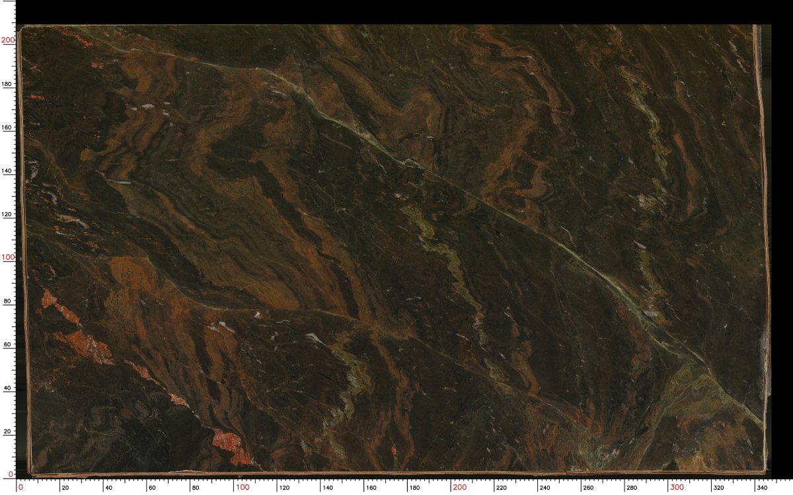Click the red 100 label on horizontal ruler
Image resolution: width=793 pixels, height=495 pixels.
pyautogui.click(x=242, y=488)
